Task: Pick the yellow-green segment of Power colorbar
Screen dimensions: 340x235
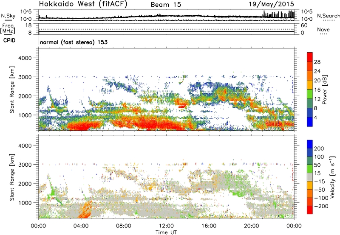Action: [x=310, y=94]
